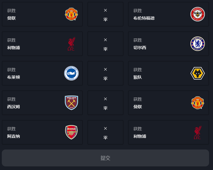Click the Brentford club crest
The height and width of the screenshot is (170, 213).
click(x=197, y=14)
